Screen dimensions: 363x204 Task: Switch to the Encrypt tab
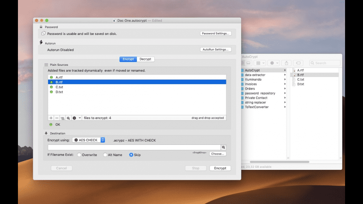(x=128, y=59)
